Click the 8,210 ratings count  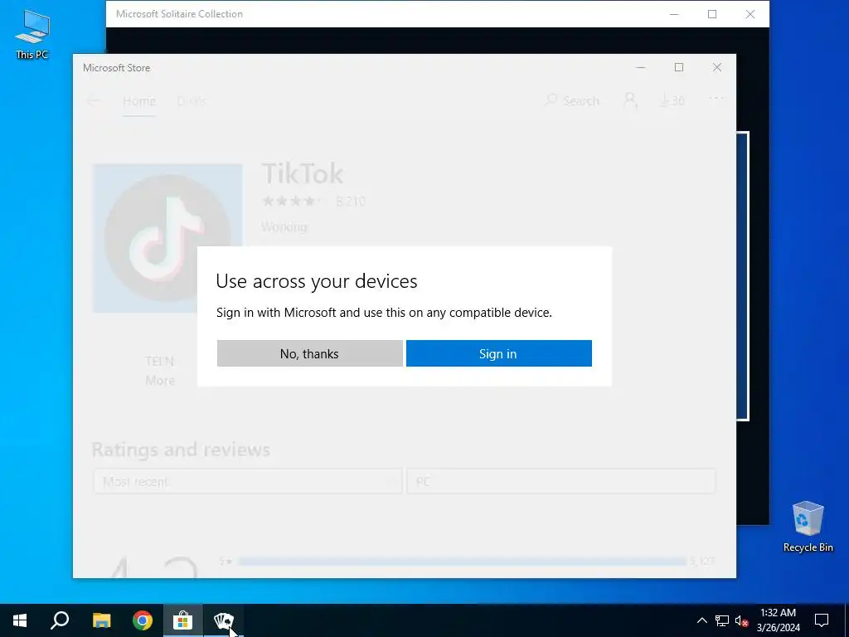(351, 202)
